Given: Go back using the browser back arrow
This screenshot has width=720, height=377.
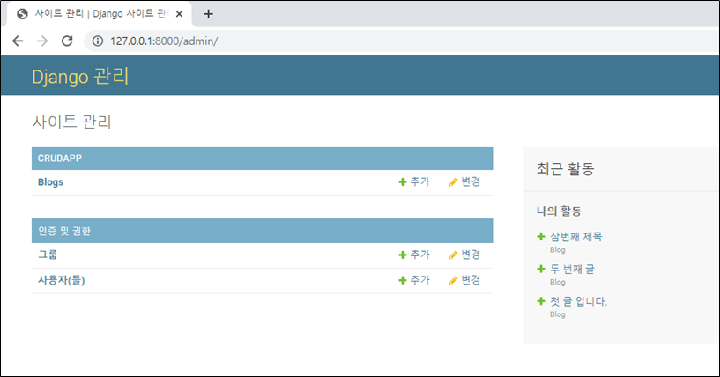Looking at the screenshot, I should (18, 41).
